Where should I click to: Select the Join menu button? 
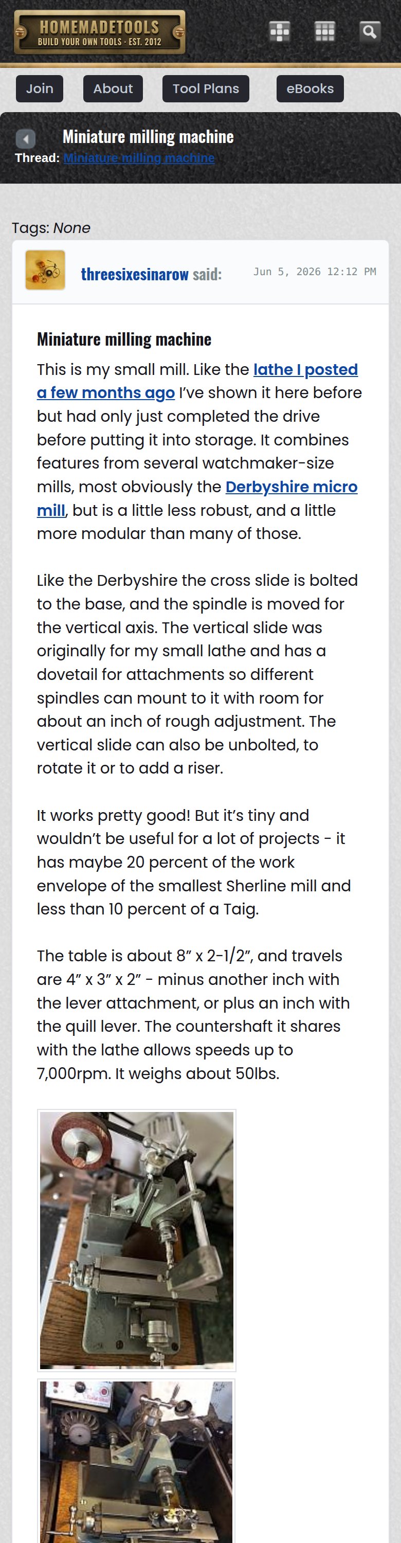coord(40,88)
